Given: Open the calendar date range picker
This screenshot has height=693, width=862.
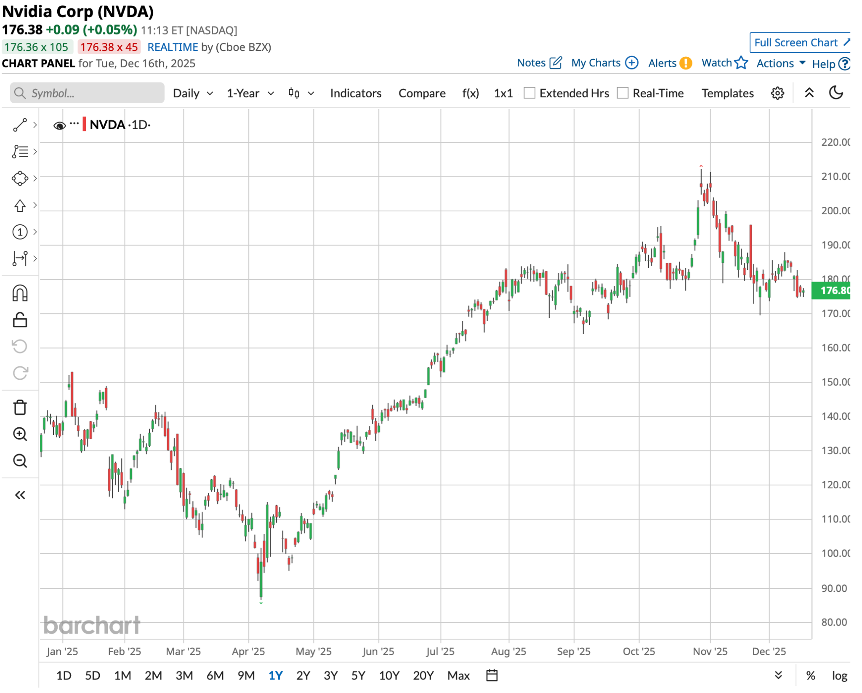Looking at the screenshot, I should pos(492,675).
